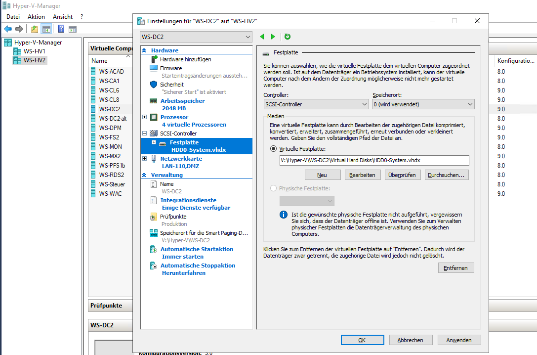Click the virtual hard disk path field
The image size is (537, 355).
(x=374, y=160)
